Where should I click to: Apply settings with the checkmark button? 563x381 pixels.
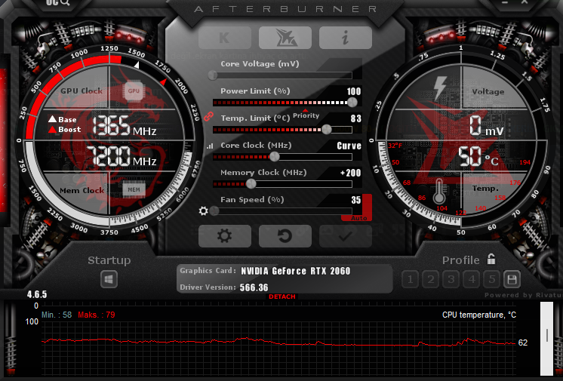(x=346, y=236)
